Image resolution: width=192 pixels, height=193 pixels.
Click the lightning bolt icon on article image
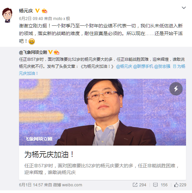[x=176, y=89]
